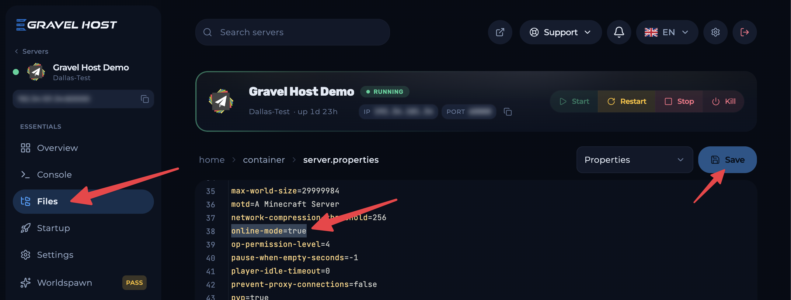This screenshot has height=300, width=791.
Task: Save the server.properties file
Action: (727, 160)
